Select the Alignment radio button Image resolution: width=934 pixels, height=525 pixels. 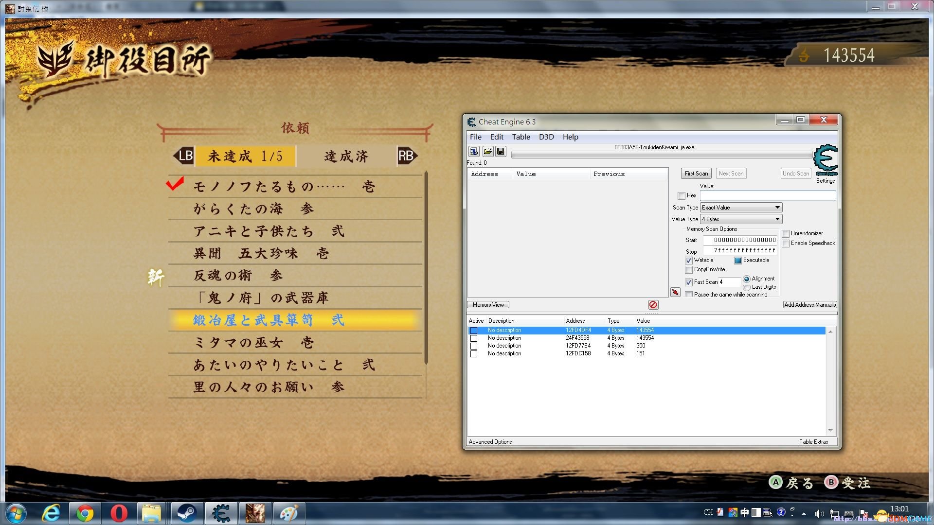(x=747, y=279)
